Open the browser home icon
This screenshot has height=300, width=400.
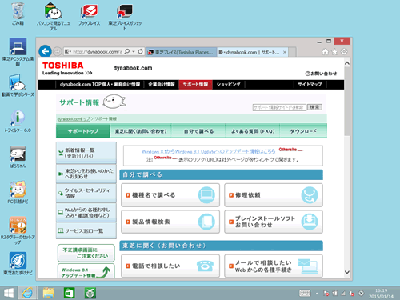[325, 52]
